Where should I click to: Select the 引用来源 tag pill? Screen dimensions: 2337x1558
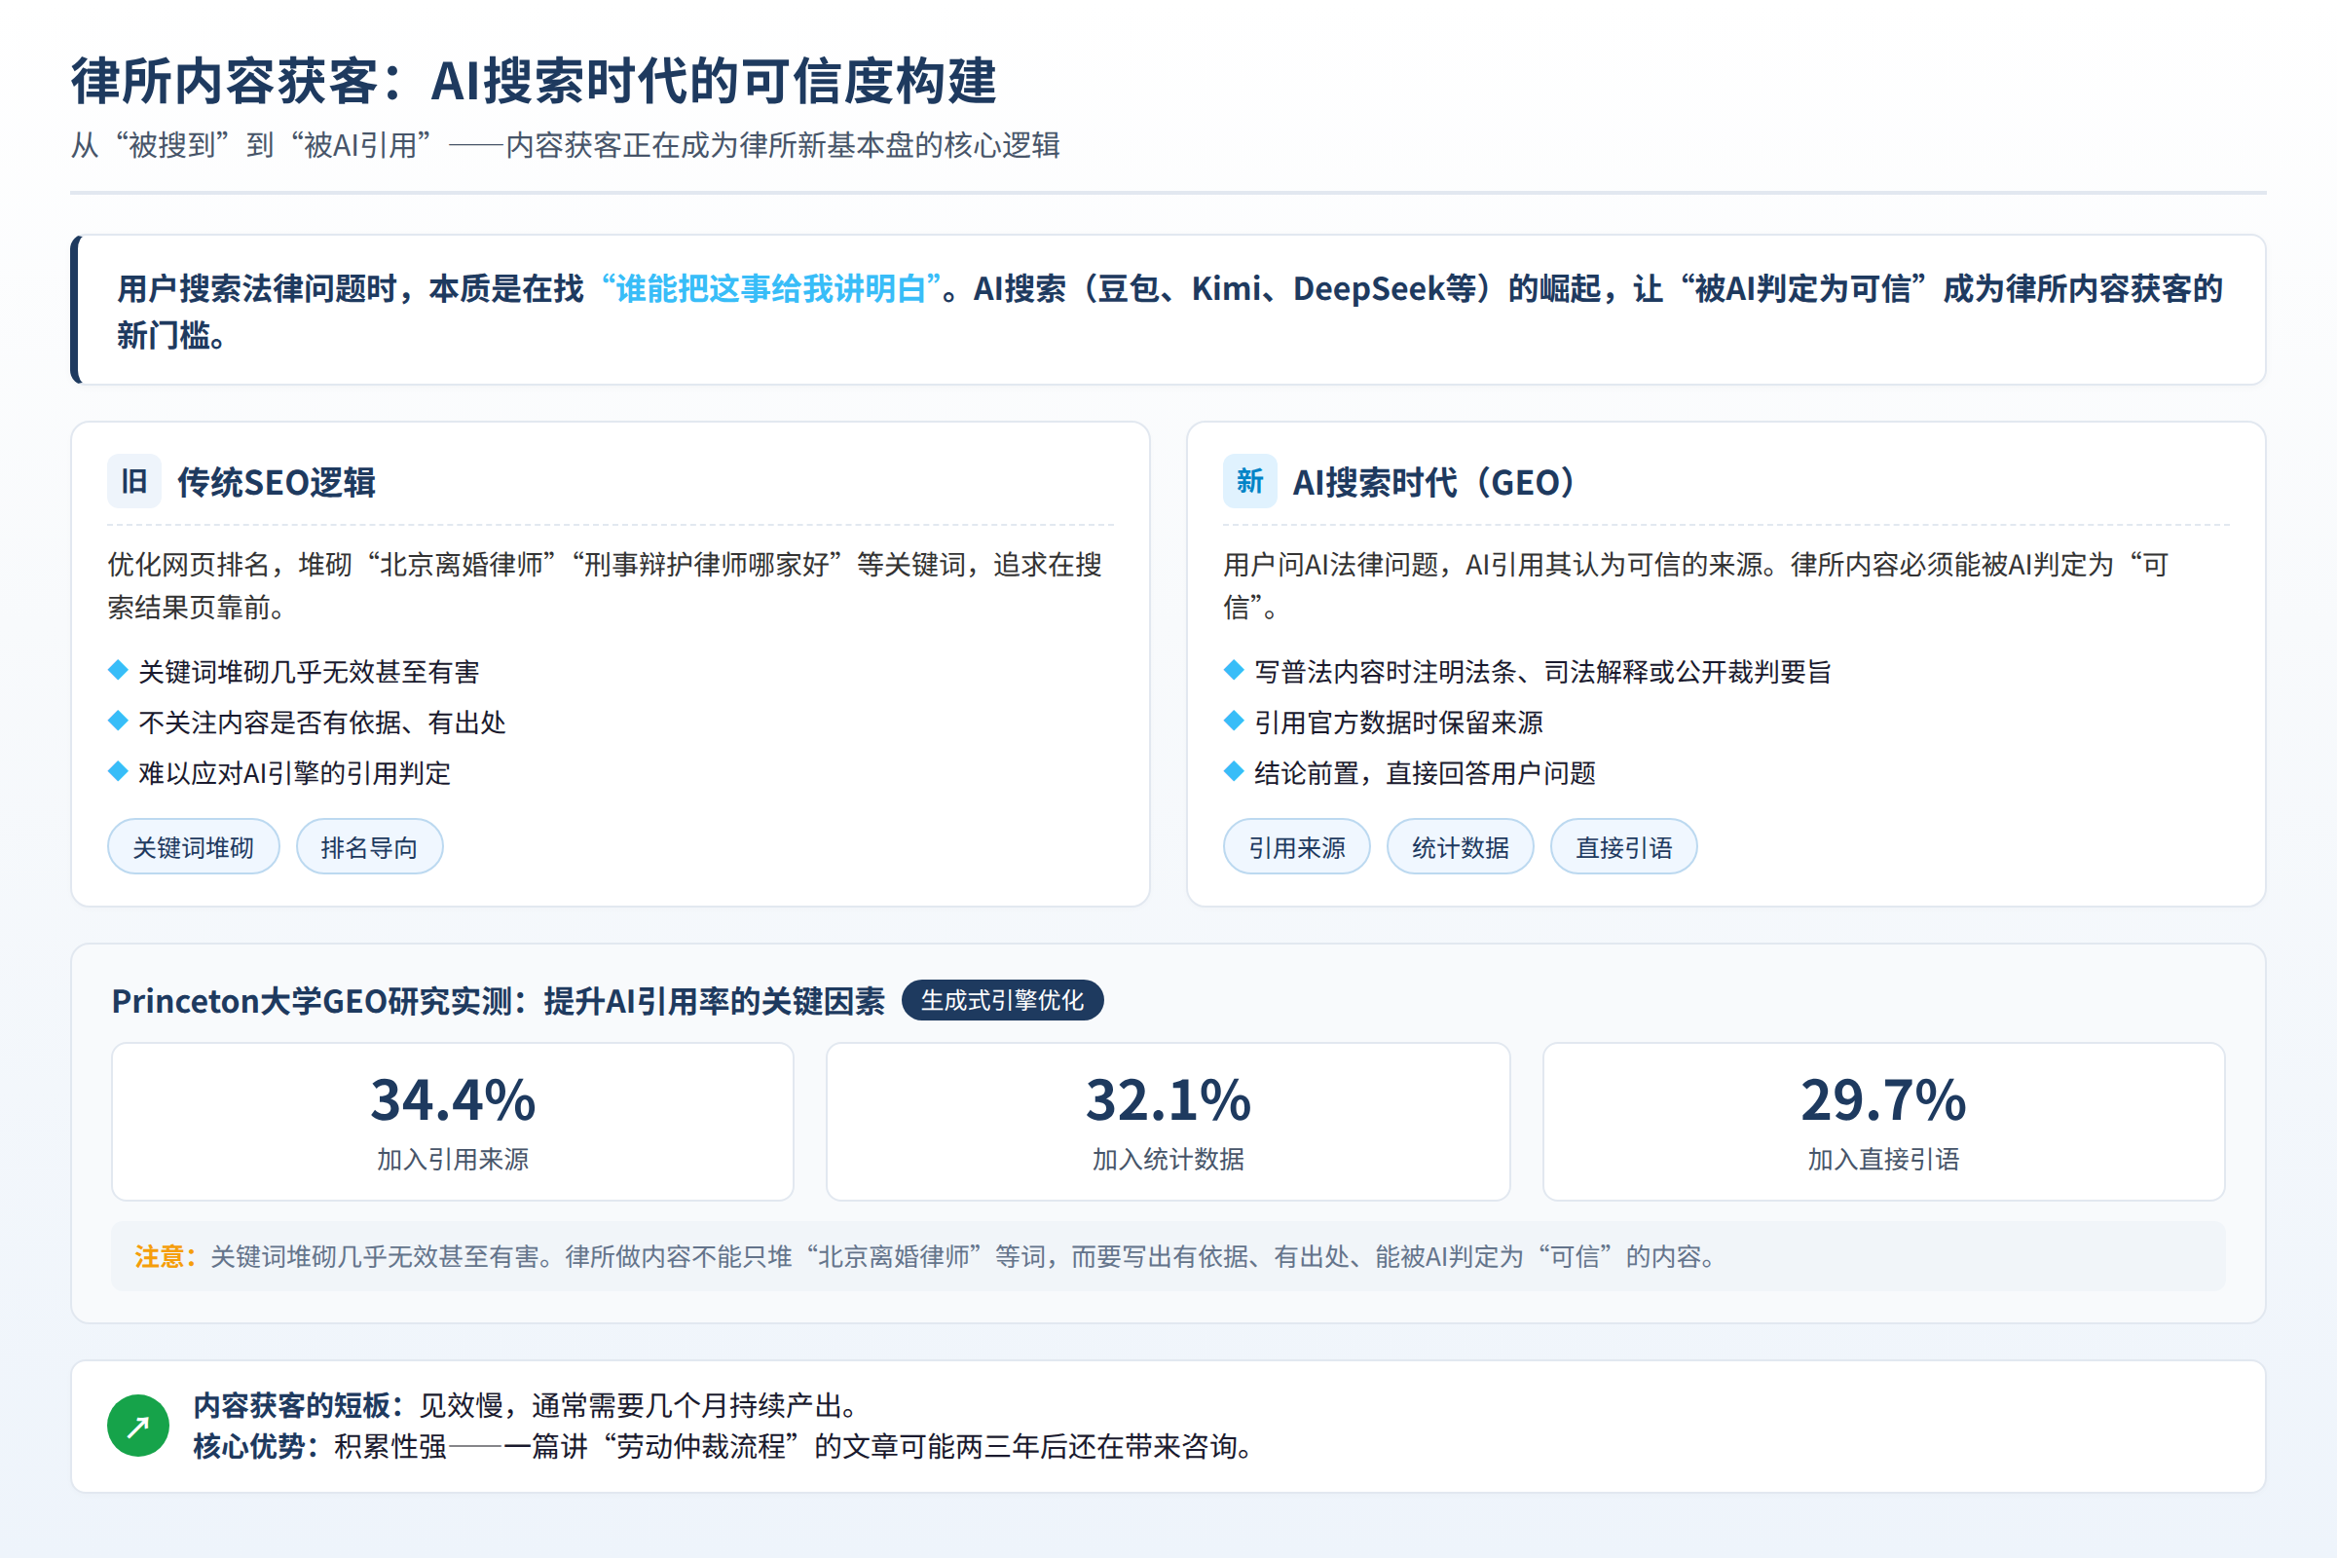pos(1297,846)
